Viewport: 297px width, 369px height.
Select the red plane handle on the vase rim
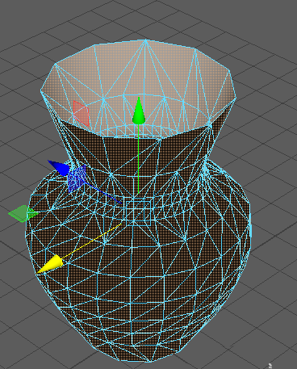pos(81,114)
